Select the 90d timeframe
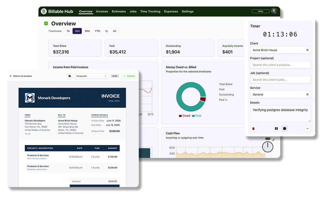The image size is (320, 197). tap(87, 31)
